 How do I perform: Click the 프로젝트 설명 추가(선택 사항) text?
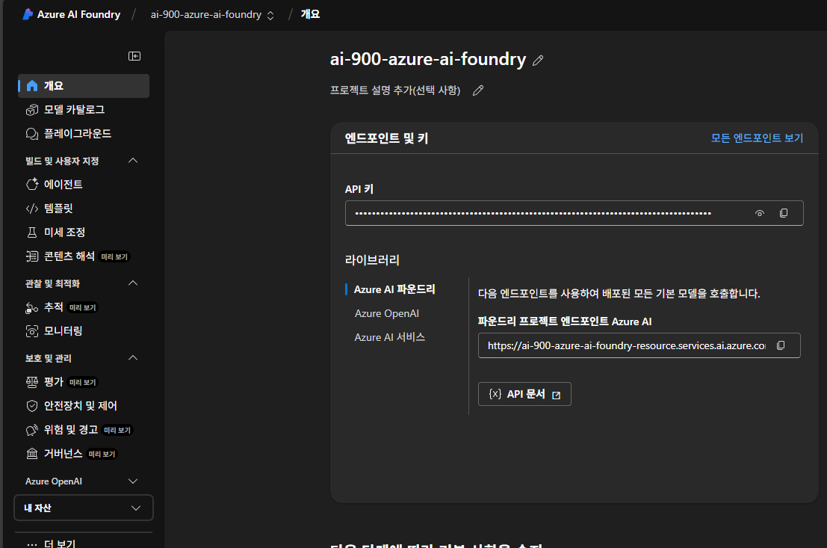click(395, 90)
